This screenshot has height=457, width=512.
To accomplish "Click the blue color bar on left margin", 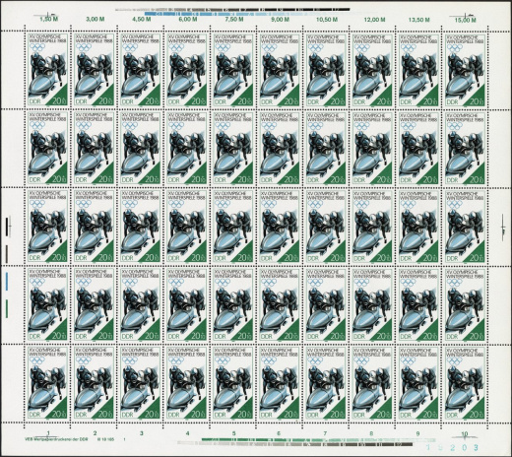I will tap(7, 280).
